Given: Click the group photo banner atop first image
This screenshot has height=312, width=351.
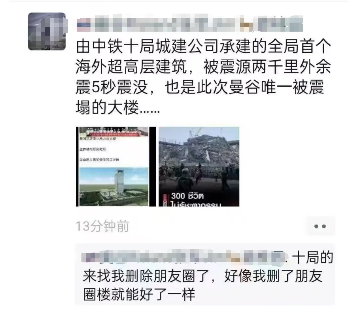Looking at the screenshot, I should pyautogui.click(x=114, y=132).
